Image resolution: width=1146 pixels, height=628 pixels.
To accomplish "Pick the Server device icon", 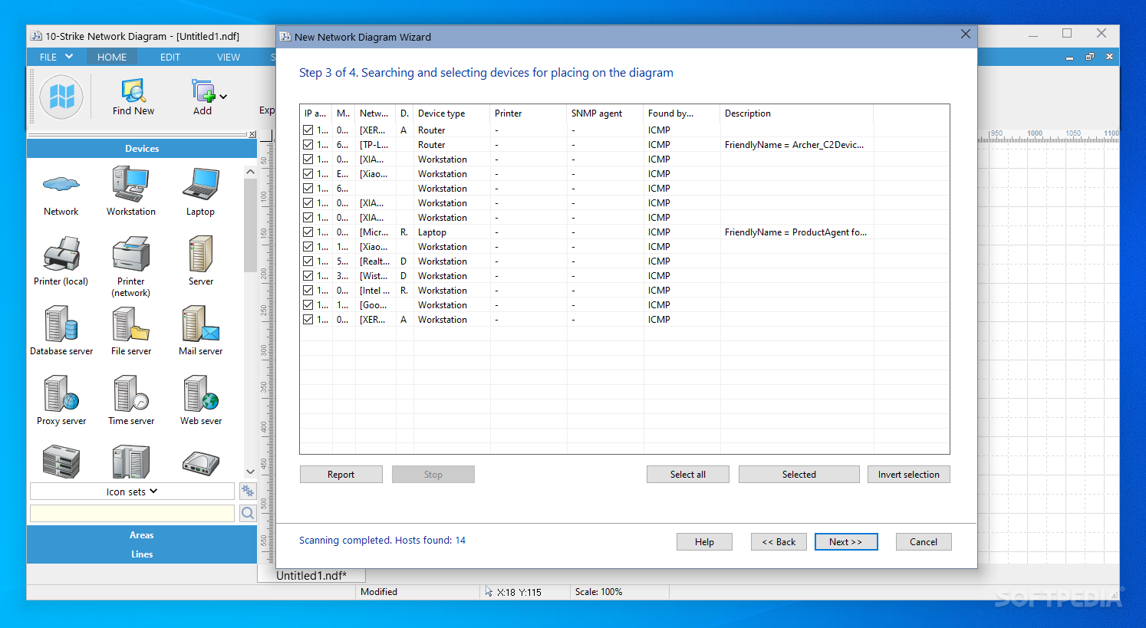I will pyautogui.click(x=201, y=254).
